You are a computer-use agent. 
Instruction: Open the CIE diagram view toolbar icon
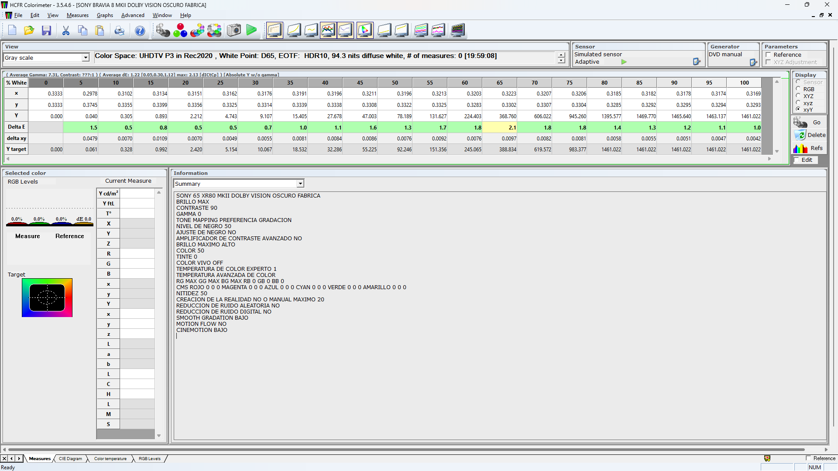[x=365, y=31]
